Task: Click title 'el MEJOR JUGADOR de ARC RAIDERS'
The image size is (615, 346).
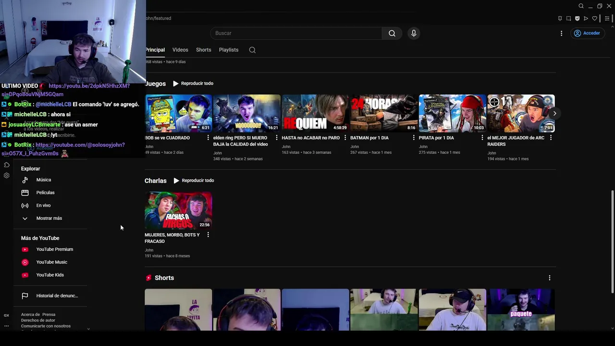Action: tap(517, 141)
